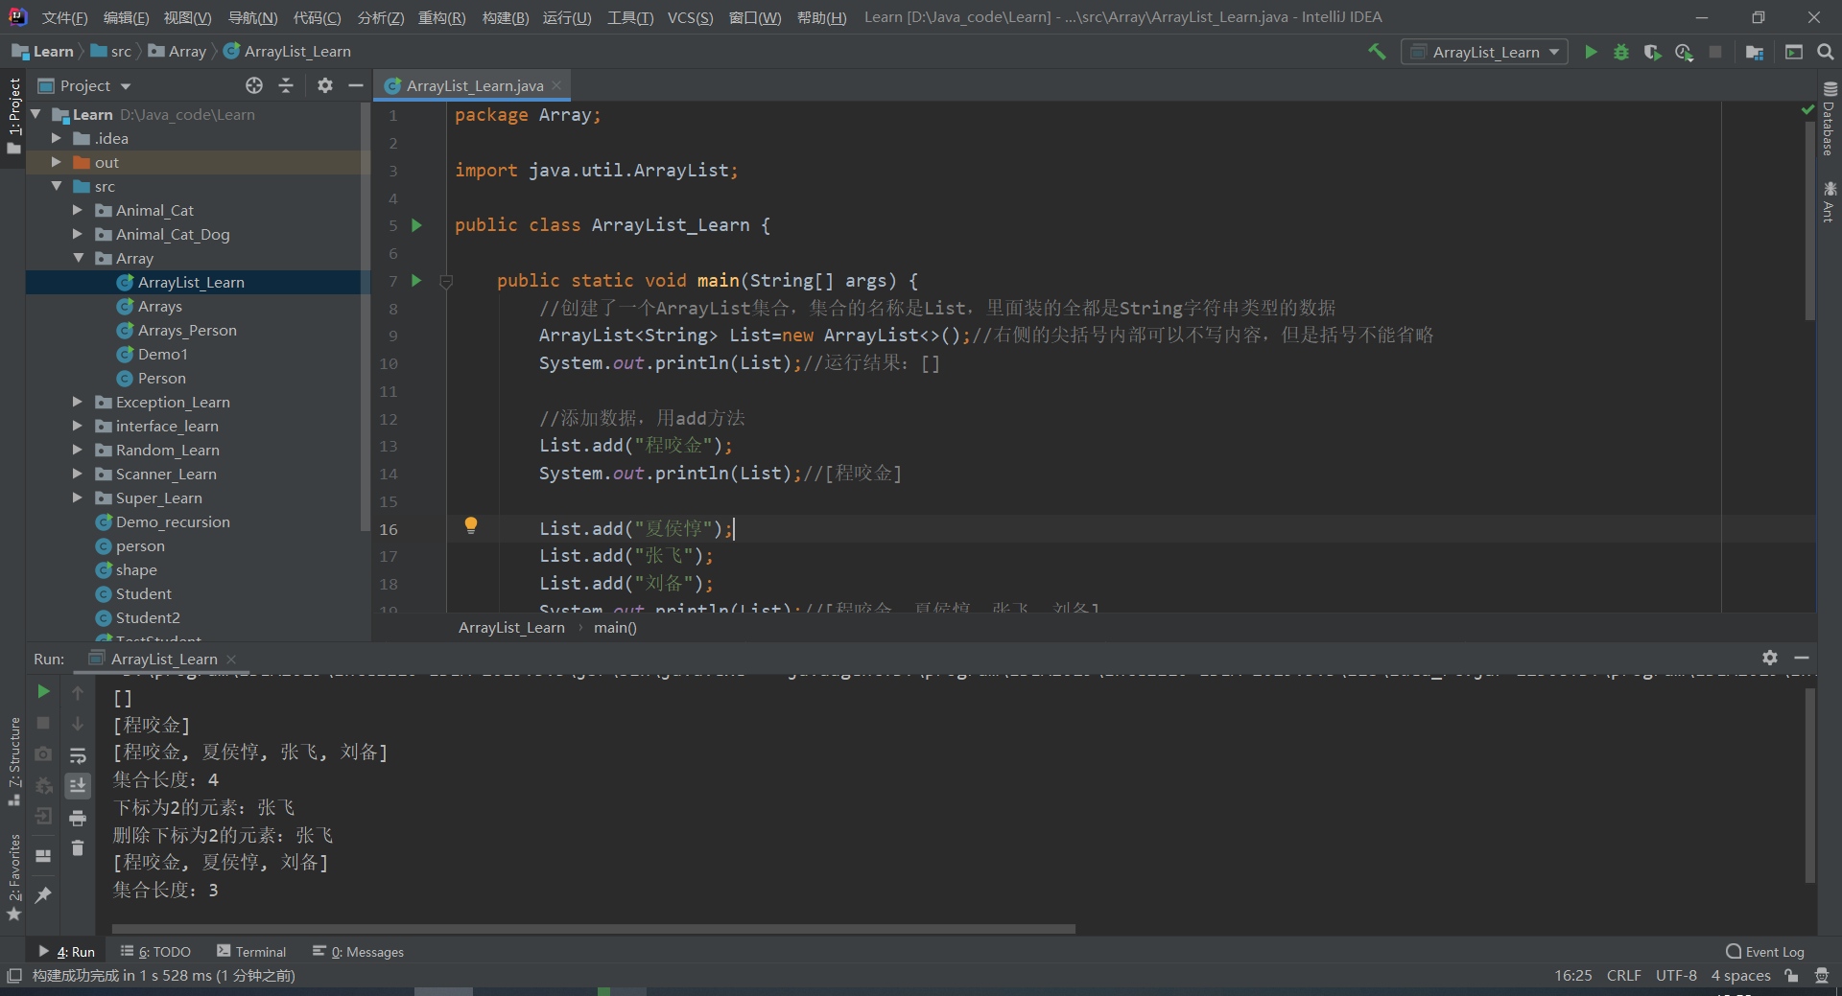Screen dimensions: 1842x996
Task: Click the Build project hammer icon
Action: [1377, 52]
